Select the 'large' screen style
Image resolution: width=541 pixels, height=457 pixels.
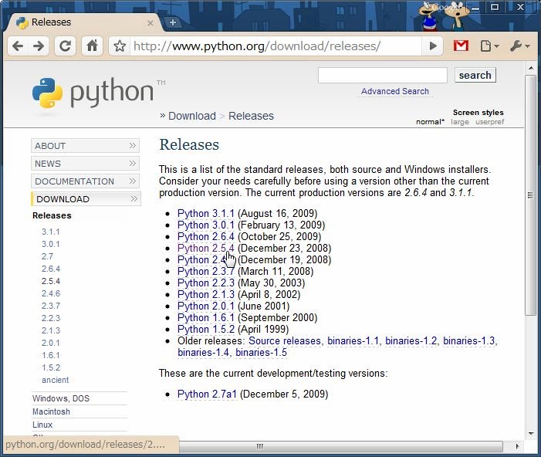point(460,122)
